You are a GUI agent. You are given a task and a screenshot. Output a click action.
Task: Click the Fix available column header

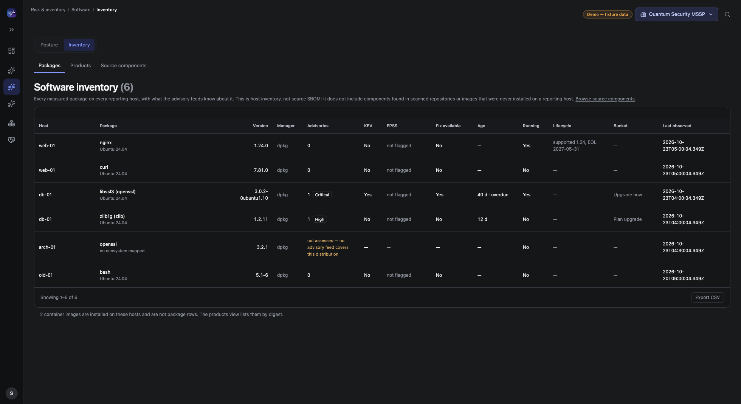448,126
